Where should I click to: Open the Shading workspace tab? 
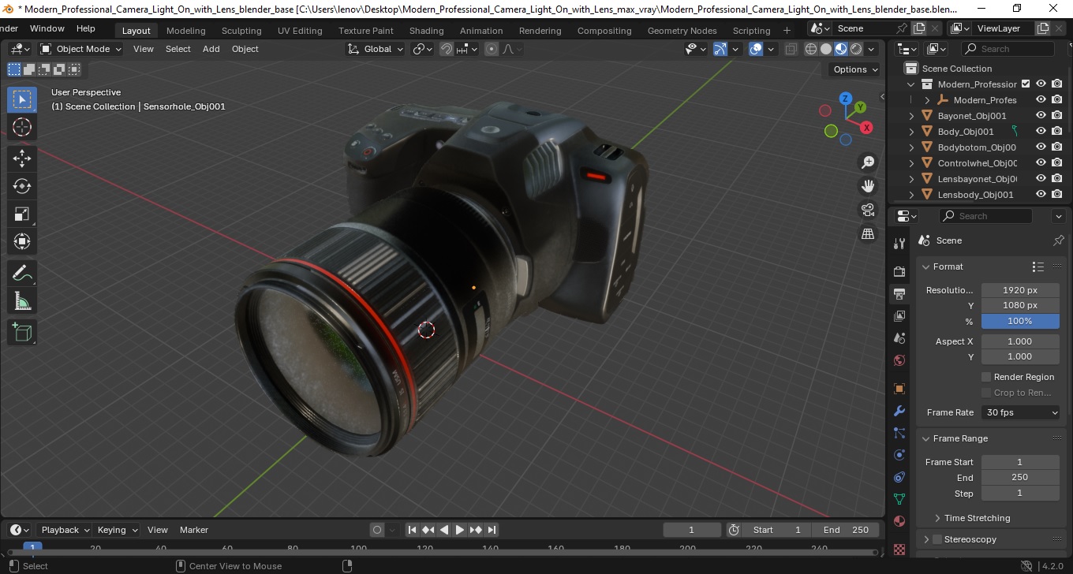pyautogui.click(x=426, y=31)
